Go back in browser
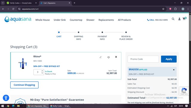 [3, 9]
